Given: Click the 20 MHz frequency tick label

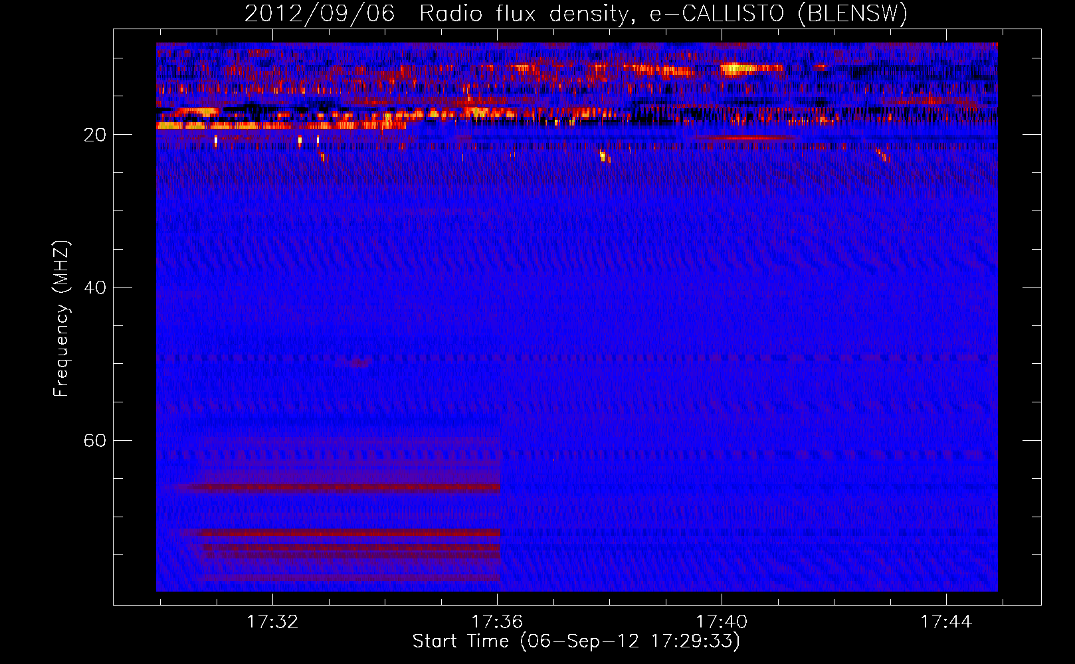Looking at the screenshot, I should click(95, 135).
